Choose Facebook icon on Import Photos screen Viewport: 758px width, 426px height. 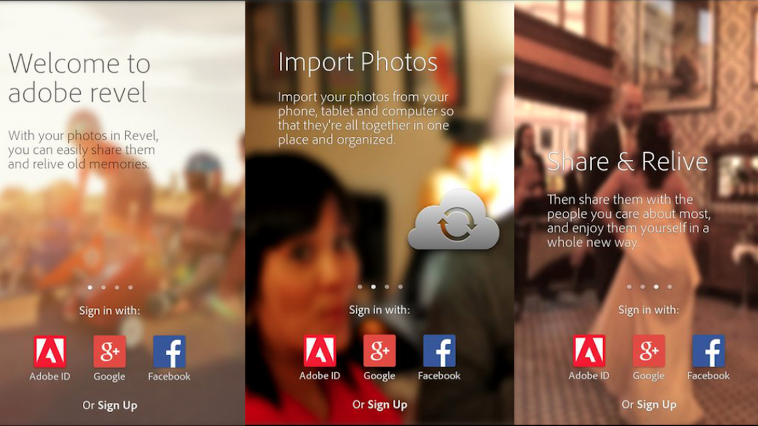click(x=439, y=351)
